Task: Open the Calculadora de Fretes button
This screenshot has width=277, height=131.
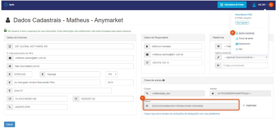Action: pyautogui.click(x=232, y=5)
